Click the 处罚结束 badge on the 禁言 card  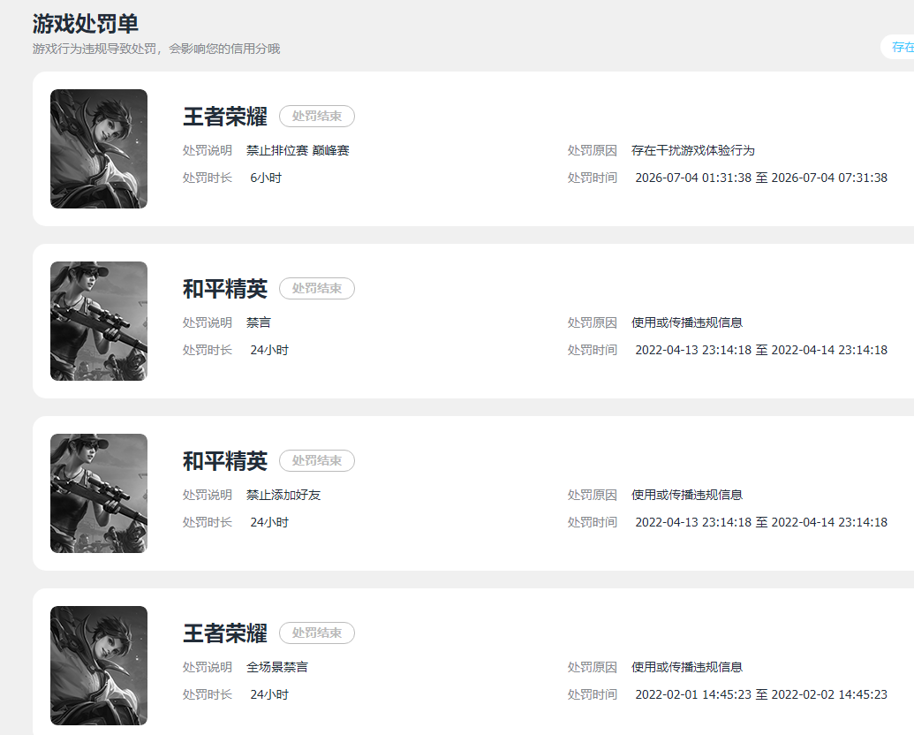(x=316, y=288)
